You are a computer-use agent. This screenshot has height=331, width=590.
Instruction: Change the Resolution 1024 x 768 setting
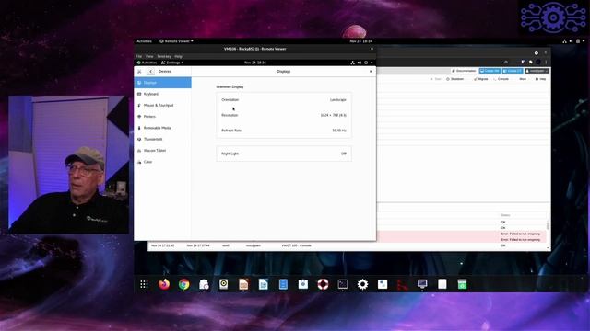284,115
